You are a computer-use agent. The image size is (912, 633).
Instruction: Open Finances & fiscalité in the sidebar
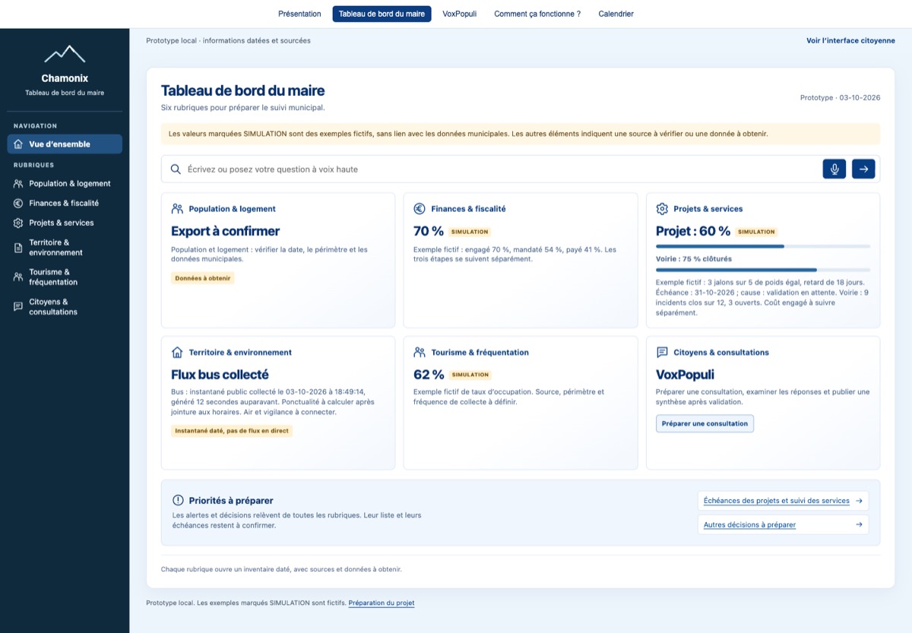click(65, 203)
